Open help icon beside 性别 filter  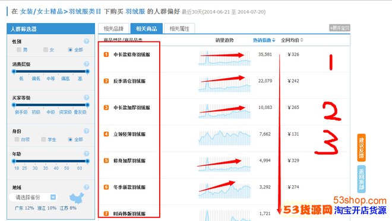87,41
